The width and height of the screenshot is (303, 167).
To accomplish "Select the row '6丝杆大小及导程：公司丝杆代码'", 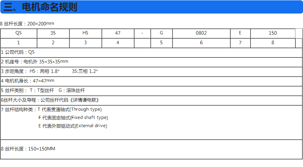I will [151, 100].
